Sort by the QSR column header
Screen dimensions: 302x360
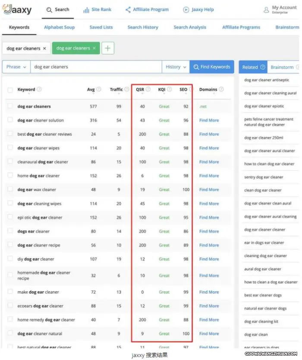click(140, 90)
